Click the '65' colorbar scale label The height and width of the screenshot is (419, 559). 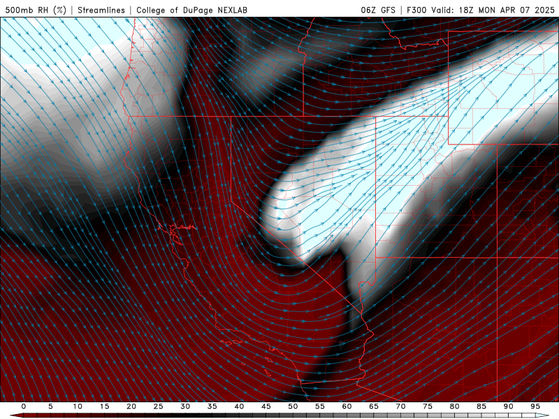click(x=374, y=406)
